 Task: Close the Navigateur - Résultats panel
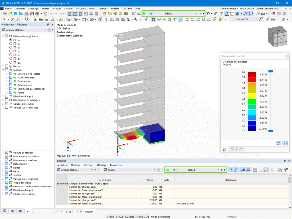click(x=52, y=25)
